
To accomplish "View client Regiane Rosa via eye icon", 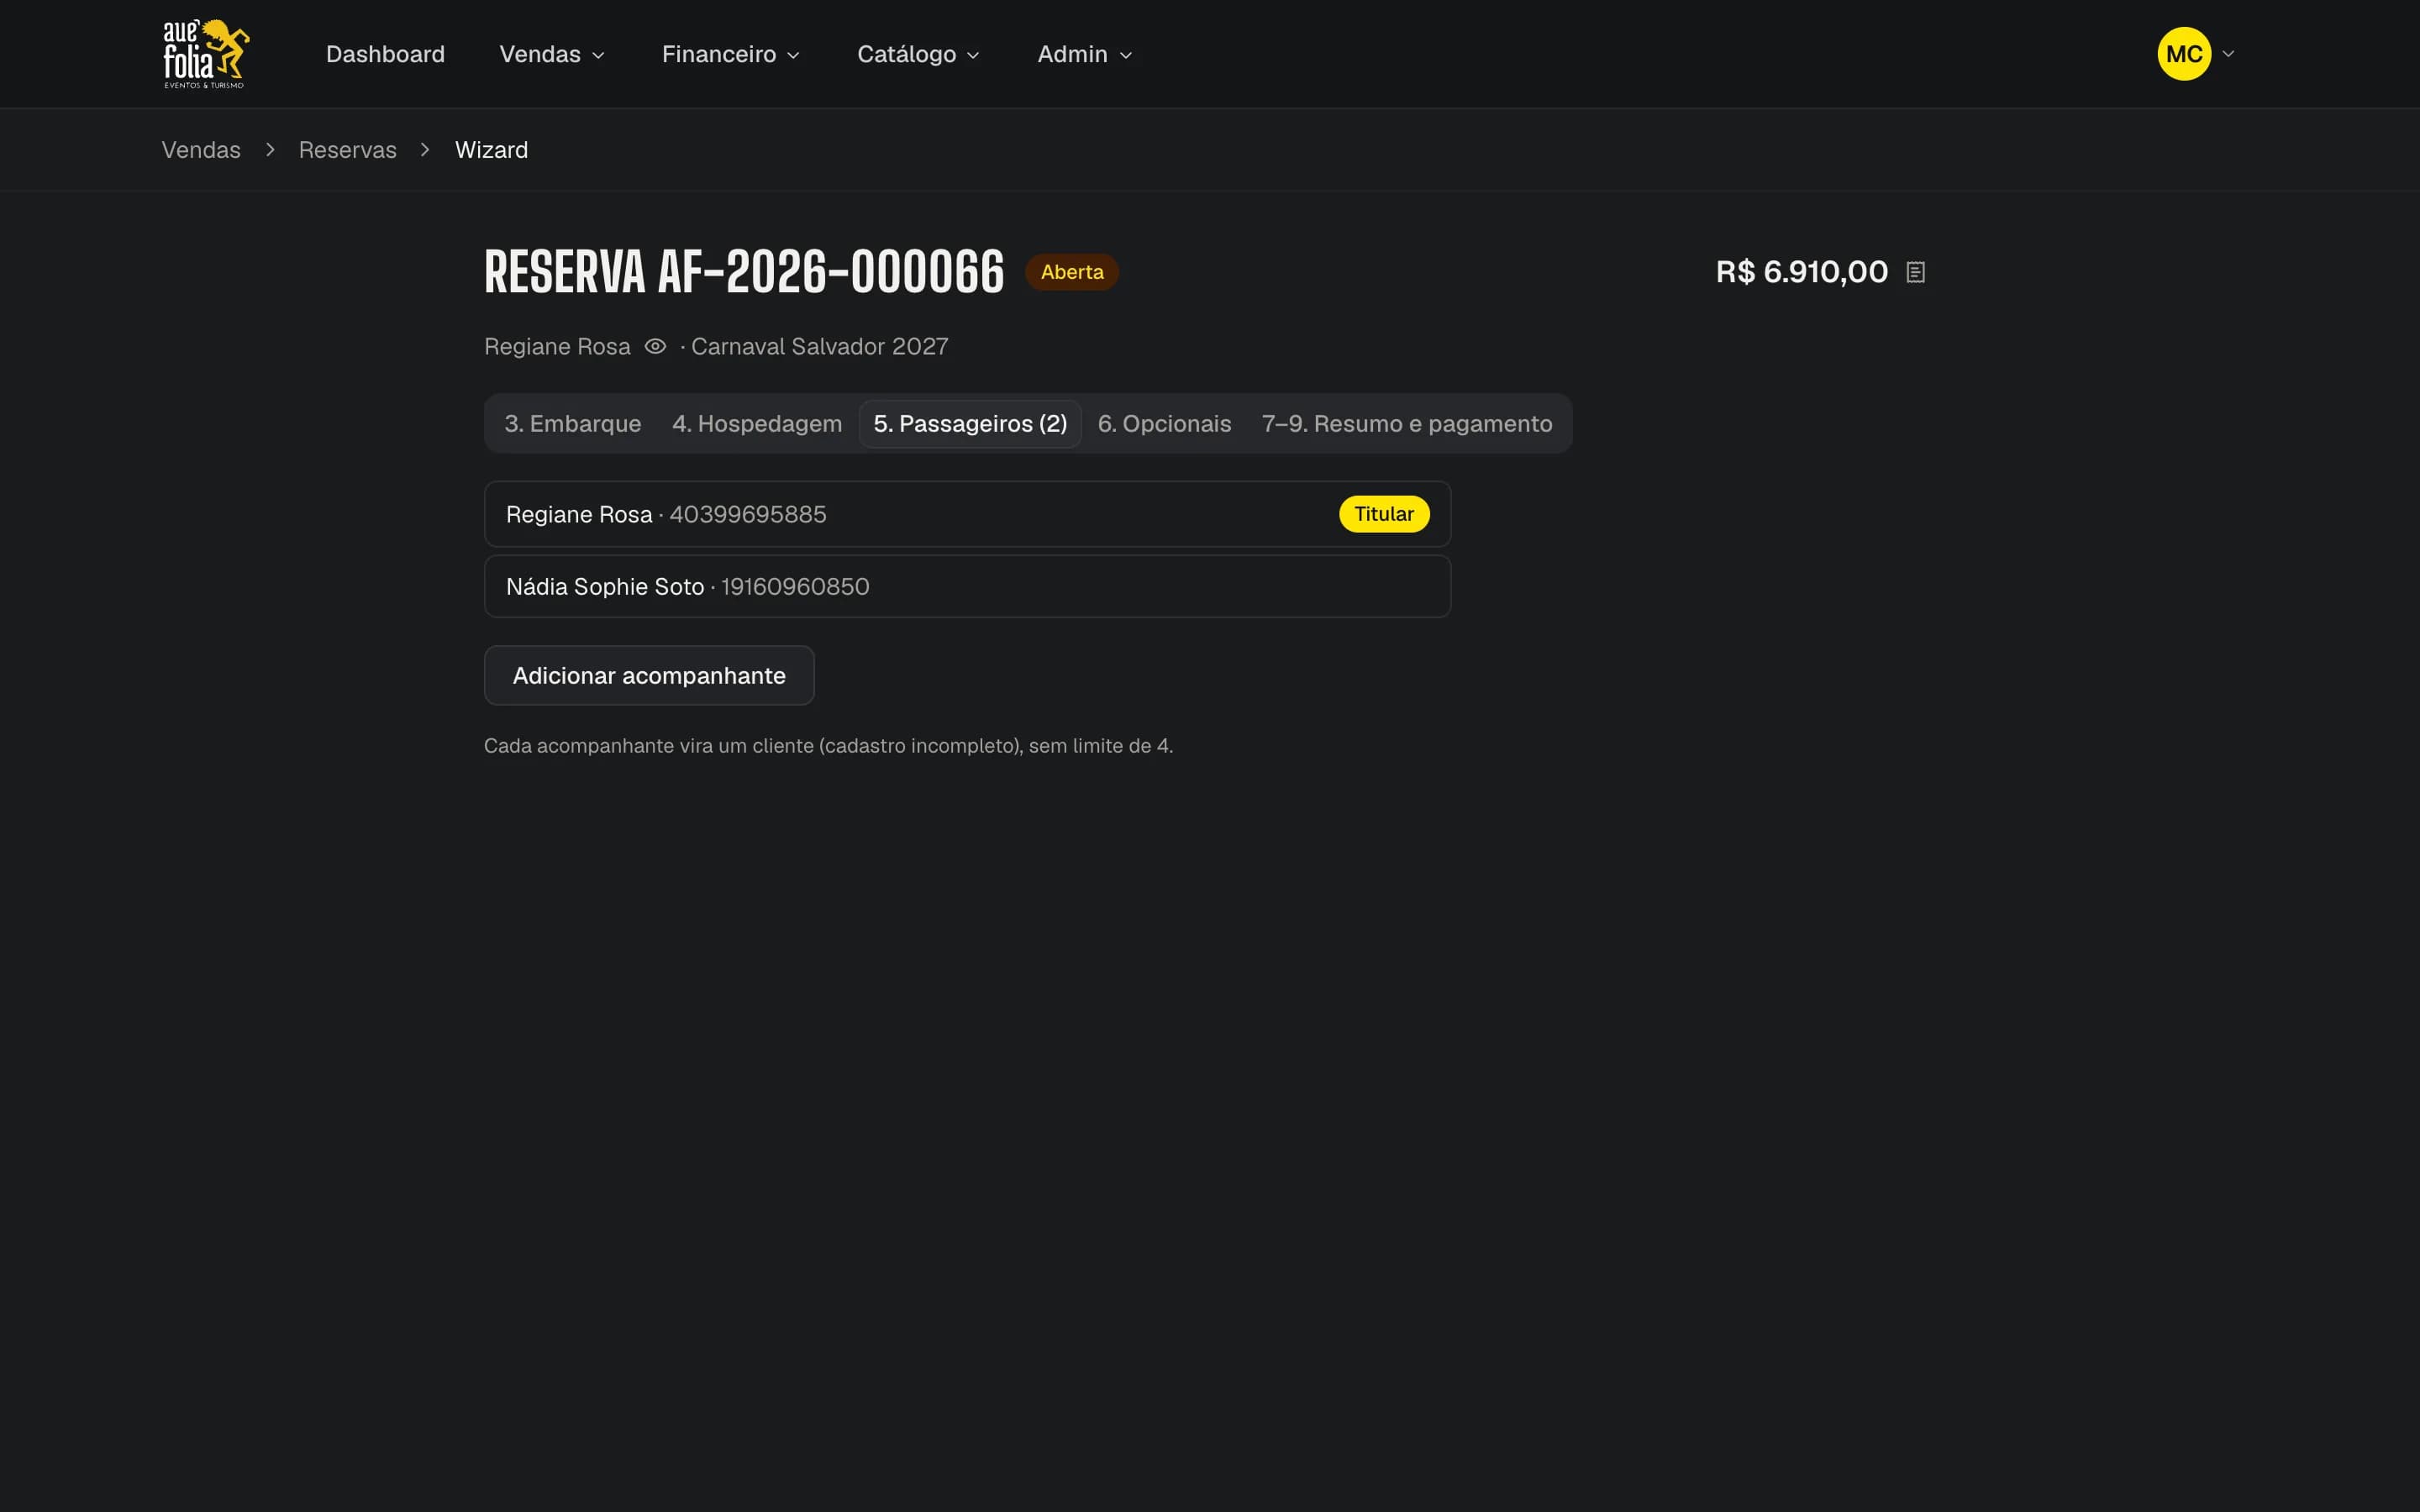I will (655, 346).
